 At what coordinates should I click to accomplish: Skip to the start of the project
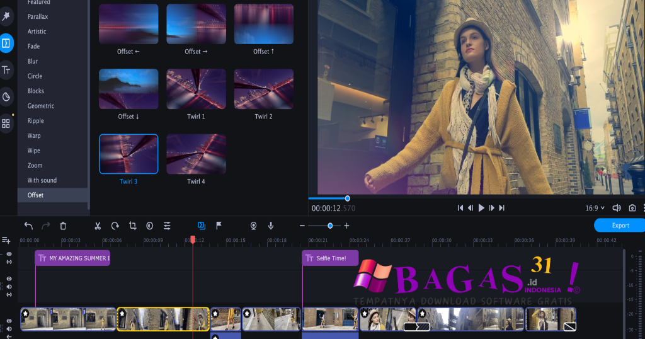pyautogui.click(x=460, y=208)
